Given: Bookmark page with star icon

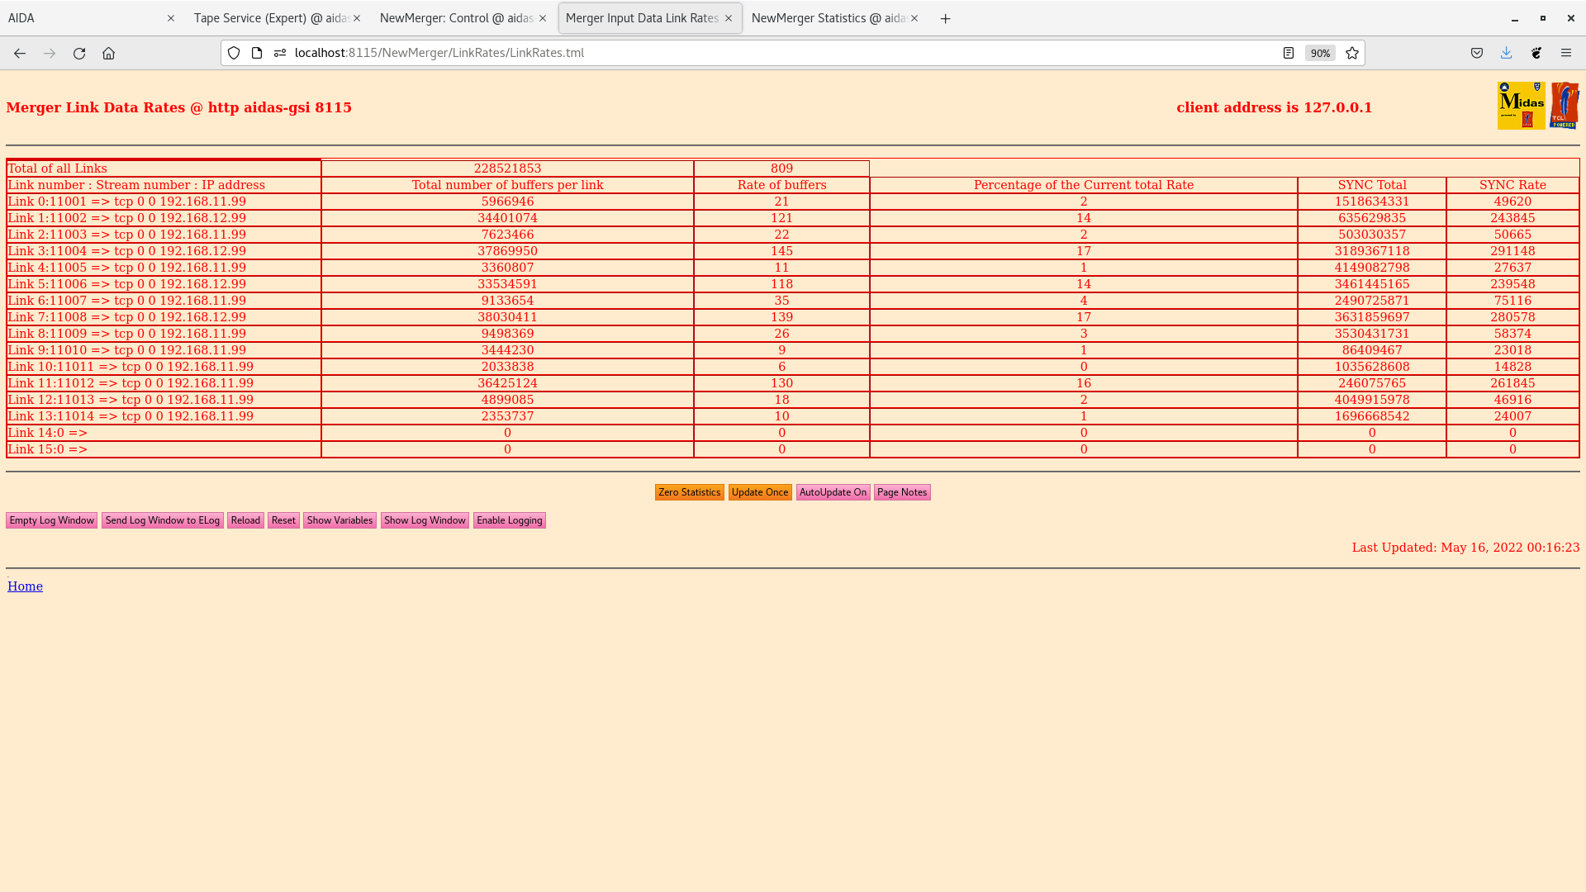Looking at the screenshot, I should coord(1352,53).
